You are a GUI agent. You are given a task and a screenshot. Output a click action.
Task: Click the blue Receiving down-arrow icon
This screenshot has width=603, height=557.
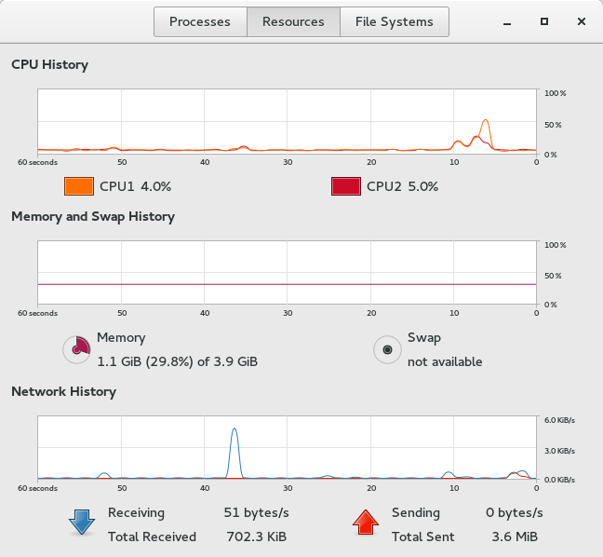[x=82, y=523]
